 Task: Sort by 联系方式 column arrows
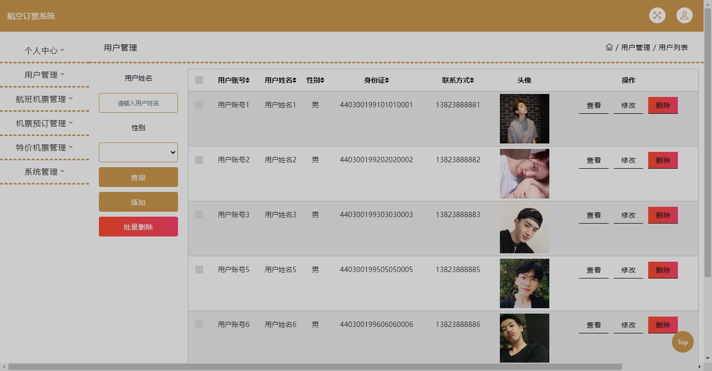pyautogui.click(x=472, y=80)
